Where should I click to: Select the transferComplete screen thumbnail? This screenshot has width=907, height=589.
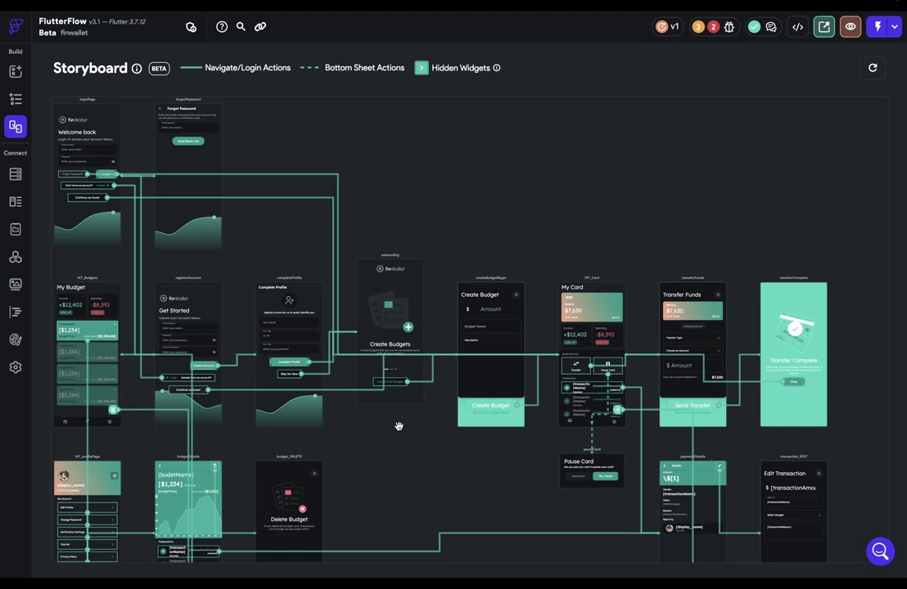794,354
